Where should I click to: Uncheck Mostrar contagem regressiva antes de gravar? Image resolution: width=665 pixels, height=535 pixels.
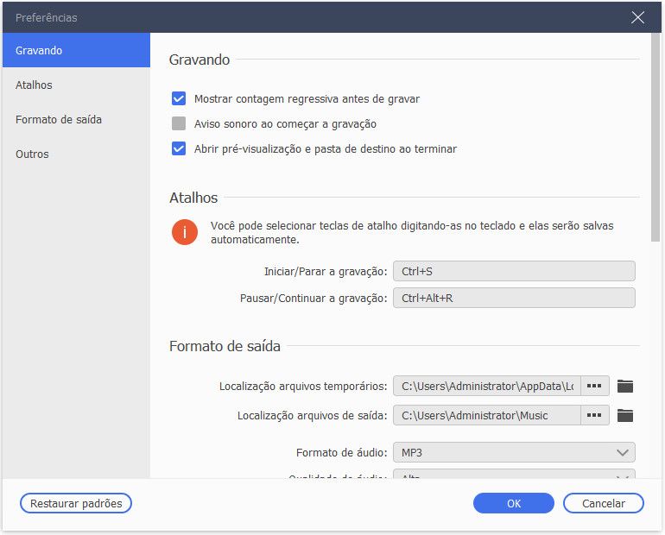[179, 98]
